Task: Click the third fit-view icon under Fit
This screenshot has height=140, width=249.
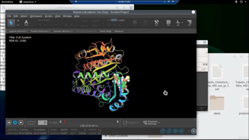Action: point(120,24)
